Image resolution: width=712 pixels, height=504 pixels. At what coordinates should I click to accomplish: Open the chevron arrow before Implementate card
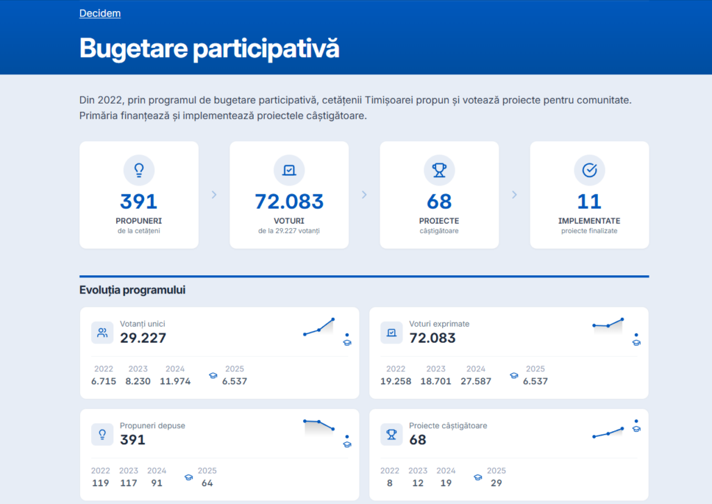click(514, 195)
